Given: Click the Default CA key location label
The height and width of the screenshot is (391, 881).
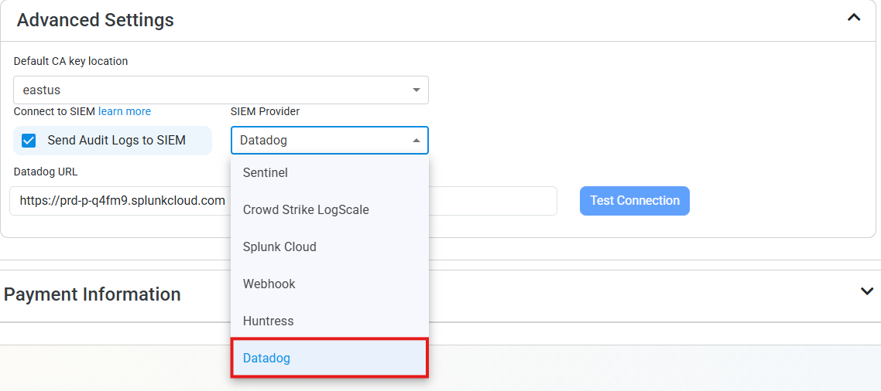Looking at the screenshot, I should pos(70,61).
